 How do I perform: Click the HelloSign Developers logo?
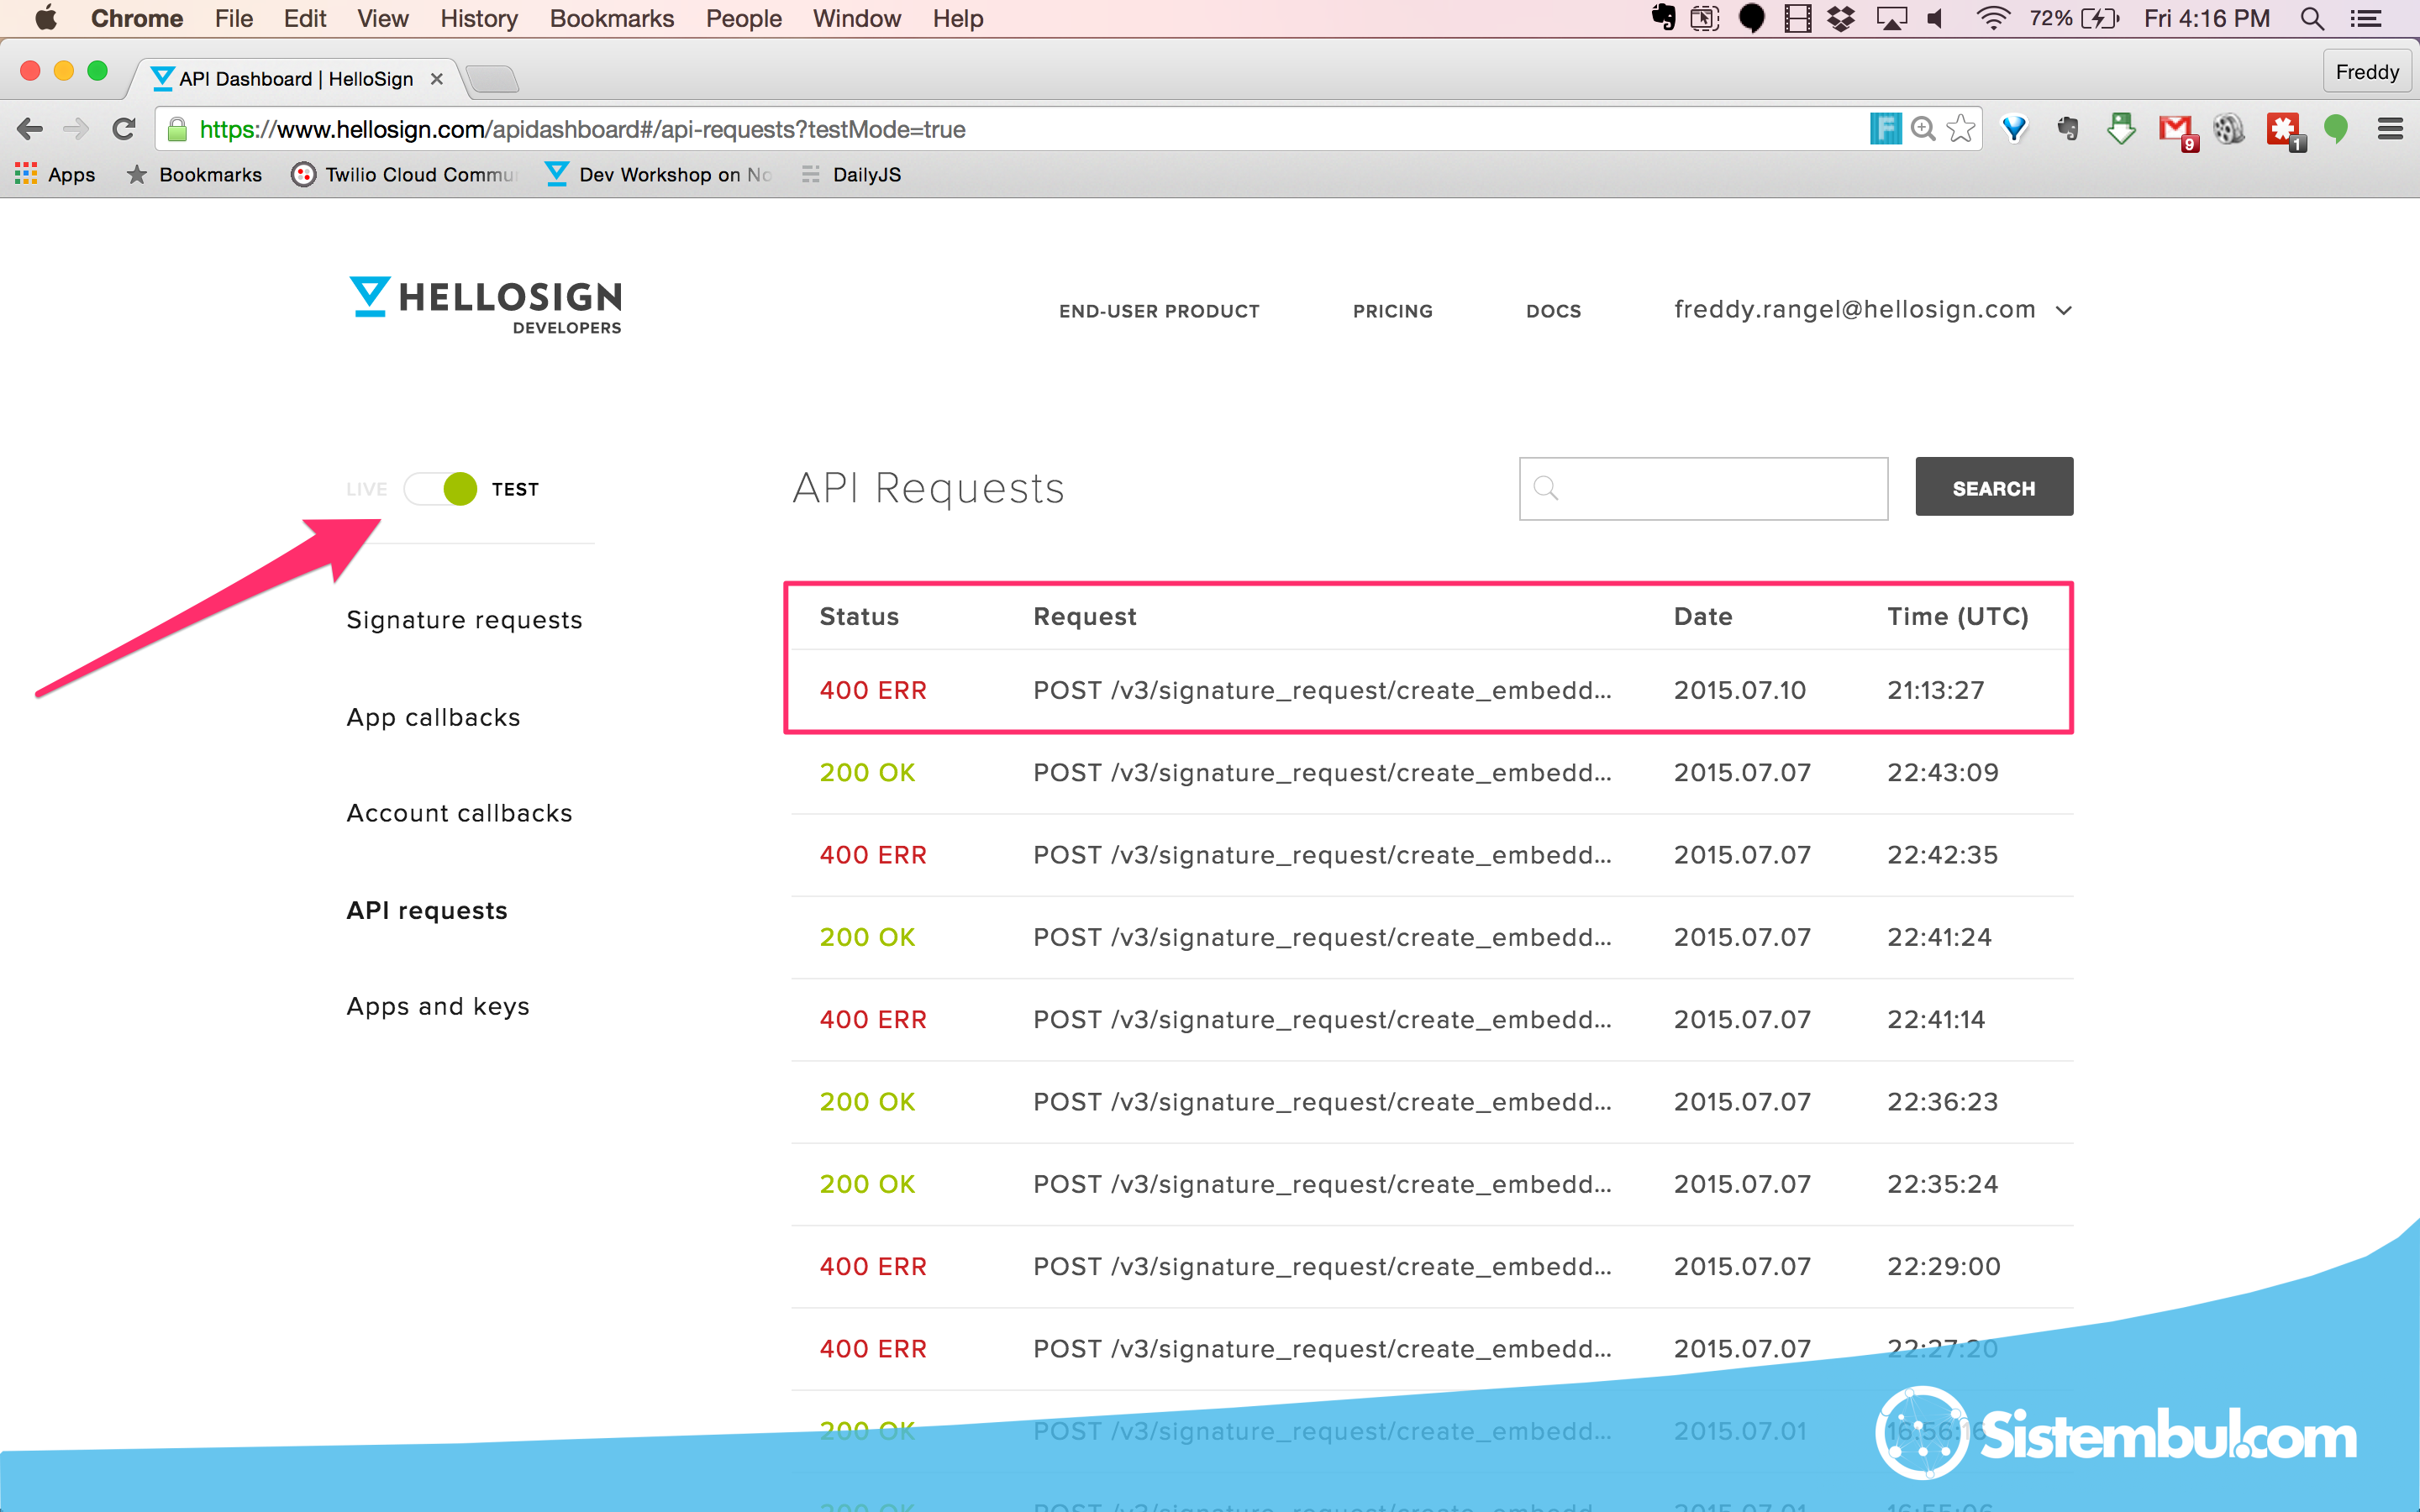[485, 305]
